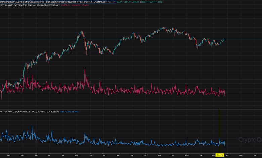Click the CryptoQuant watermark logo

tap(250, 140)
